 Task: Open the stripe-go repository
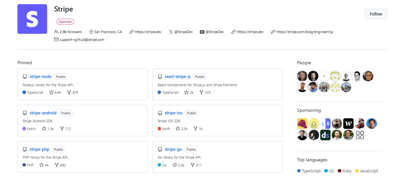tap(173, 149)
